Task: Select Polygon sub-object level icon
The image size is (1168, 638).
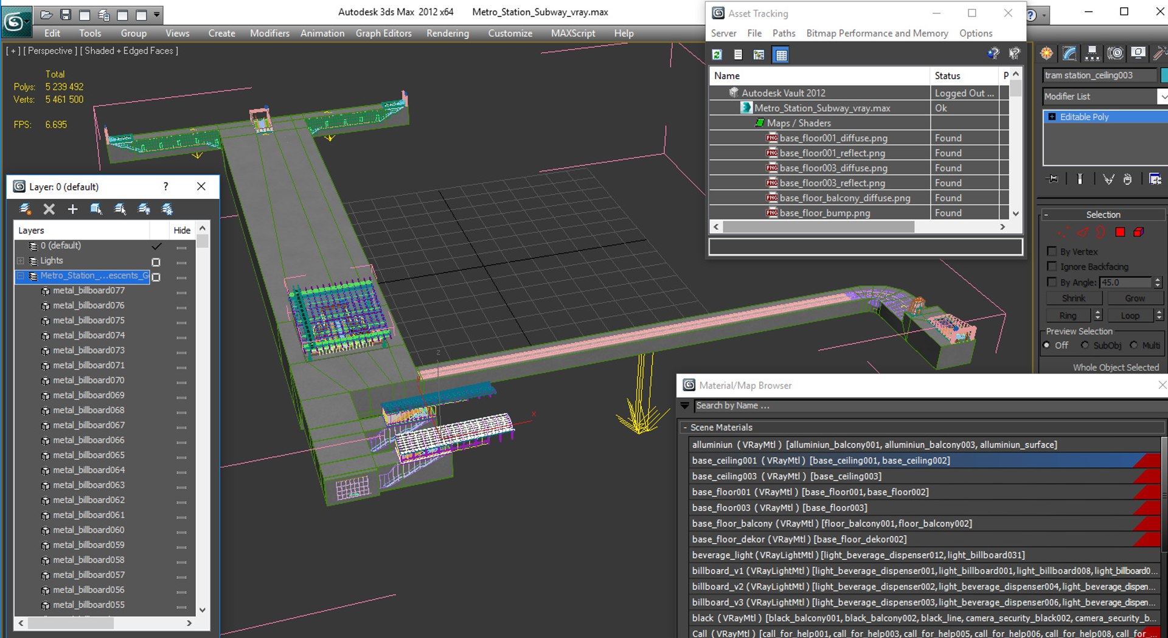Action: tap(1120, 232)
